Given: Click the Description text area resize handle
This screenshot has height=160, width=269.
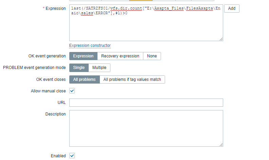Looking at the screenshot, I should 221,144.
